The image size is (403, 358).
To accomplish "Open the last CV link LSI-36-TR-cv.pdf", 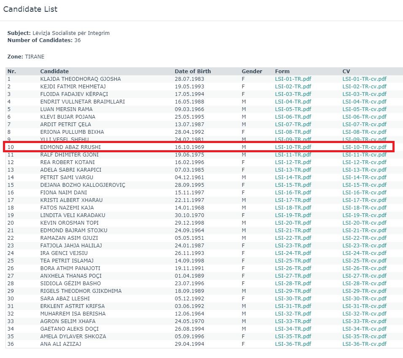I will click(364, 344).
